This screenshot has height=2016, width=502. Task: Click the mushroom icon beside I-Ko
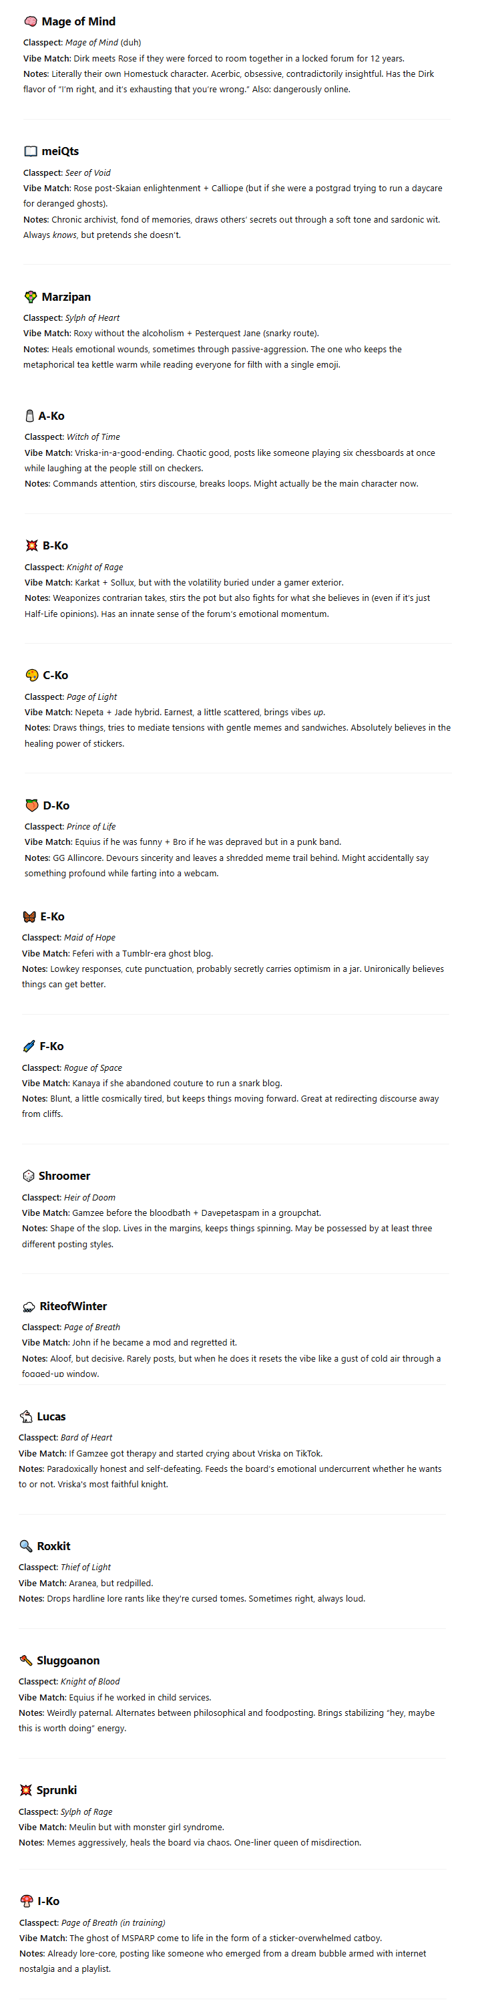pyautogui.click(x=26, y=1901)
